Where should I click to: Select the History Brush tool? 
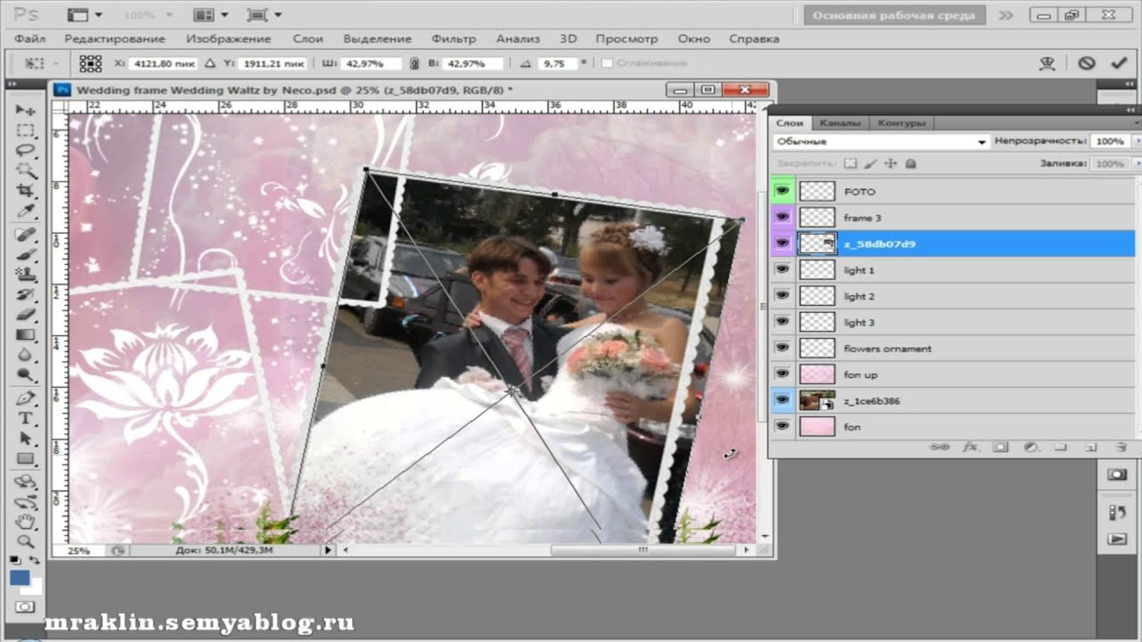pos(25,294)
